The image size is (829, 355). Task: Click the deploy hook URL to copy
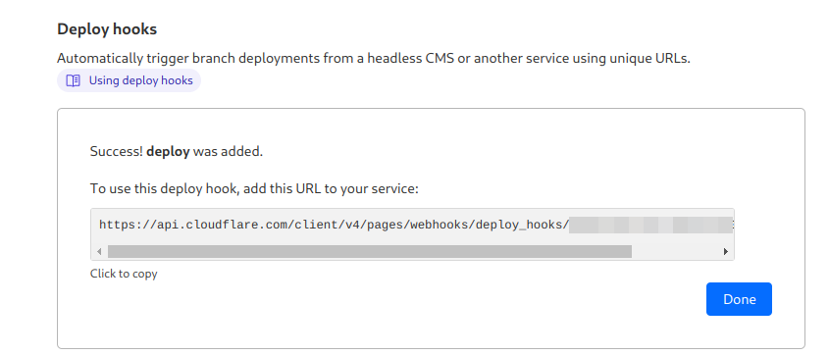pos(412,225)
